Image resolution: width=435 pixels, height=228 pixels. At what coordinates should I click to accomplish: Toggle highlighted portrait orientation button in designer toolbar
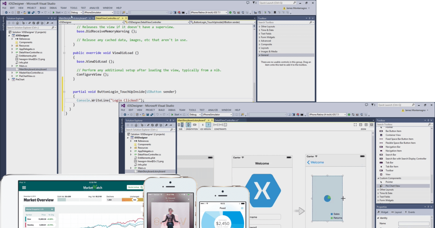pos(188,125)
